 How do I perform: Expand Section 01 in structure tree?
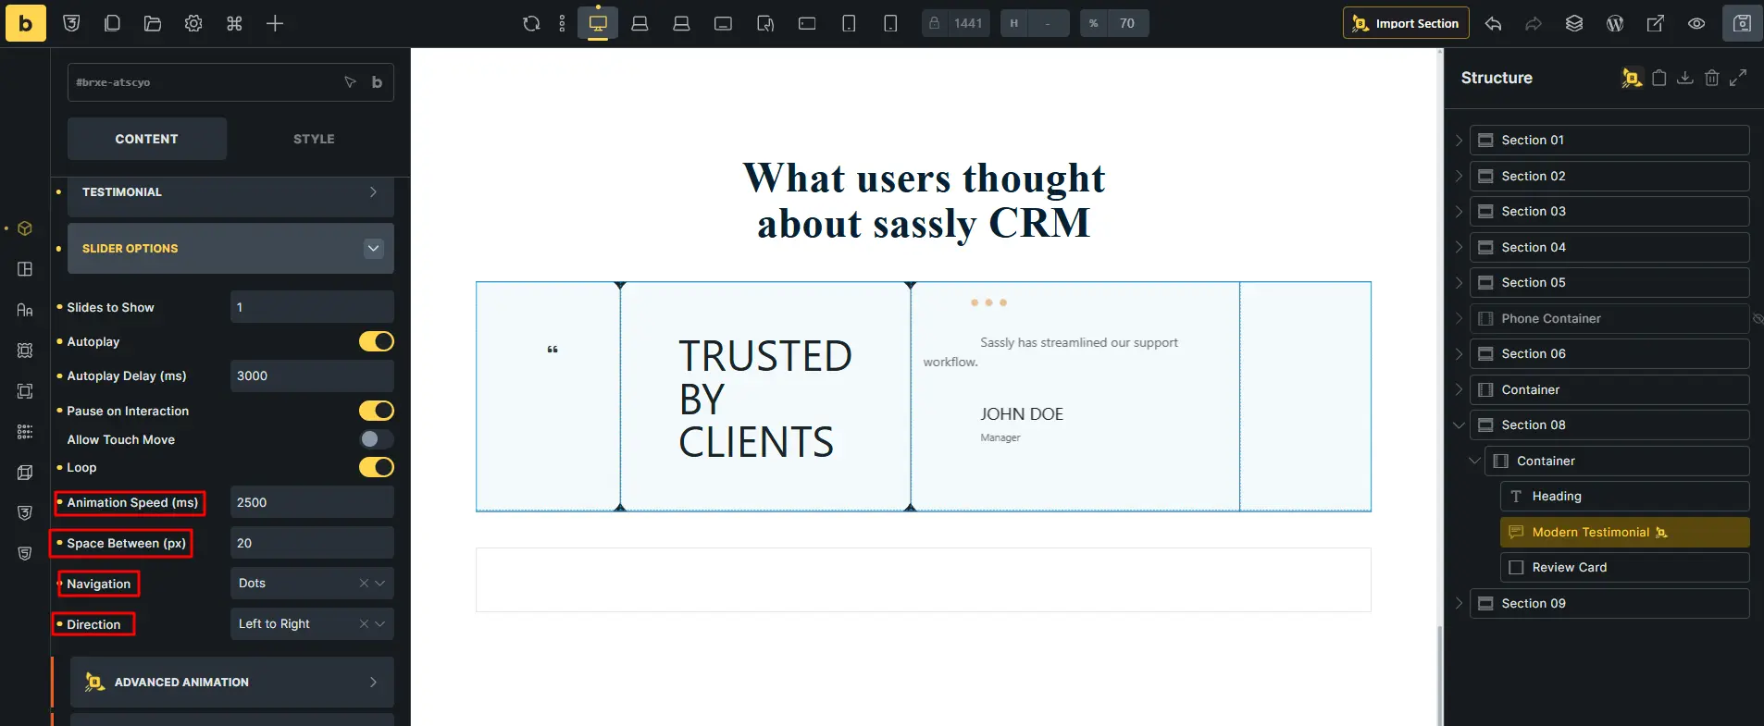point(1459,141)
